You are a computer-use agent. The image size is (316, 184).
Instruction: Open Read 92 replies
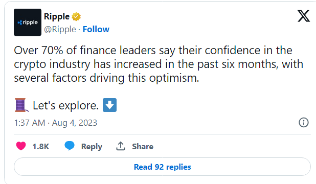[x=162, y=167]
